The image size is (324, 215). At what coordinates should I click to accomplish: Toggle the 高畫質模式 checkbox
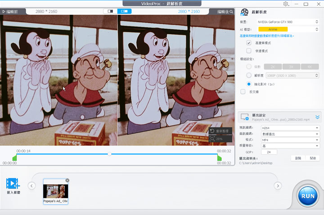pyautogui.click(x=249, y=43)
